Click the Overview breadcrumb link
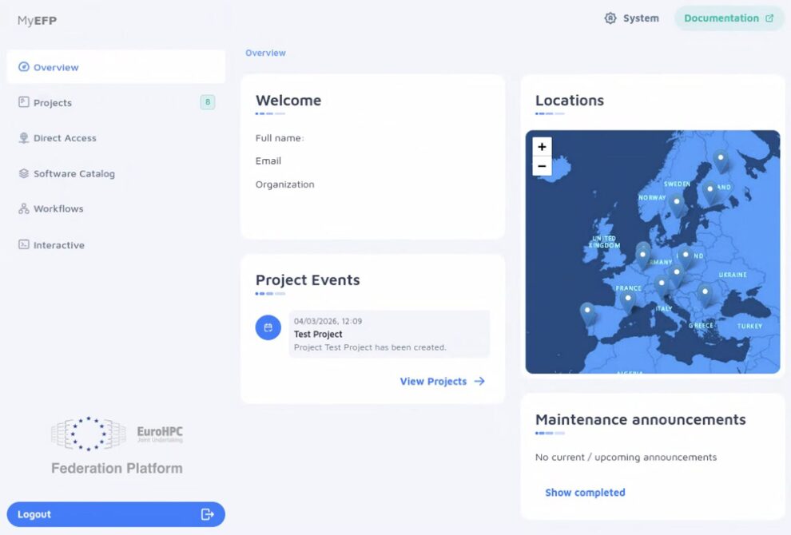This screenshot has width=791, height=535. click(265, 53)
